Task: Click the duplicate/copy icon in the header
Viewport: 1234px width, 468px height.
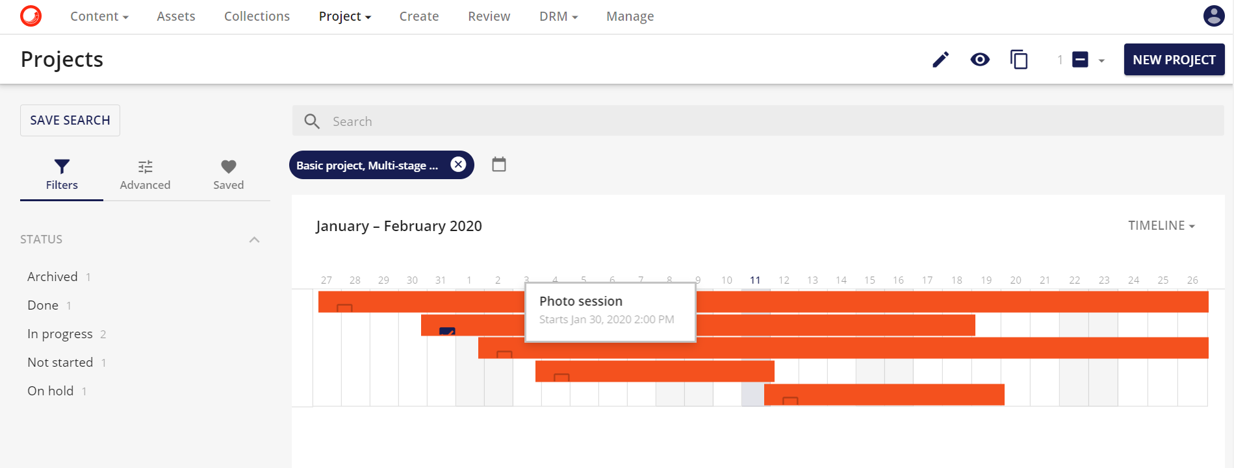Action: [x=1019, y=59]
